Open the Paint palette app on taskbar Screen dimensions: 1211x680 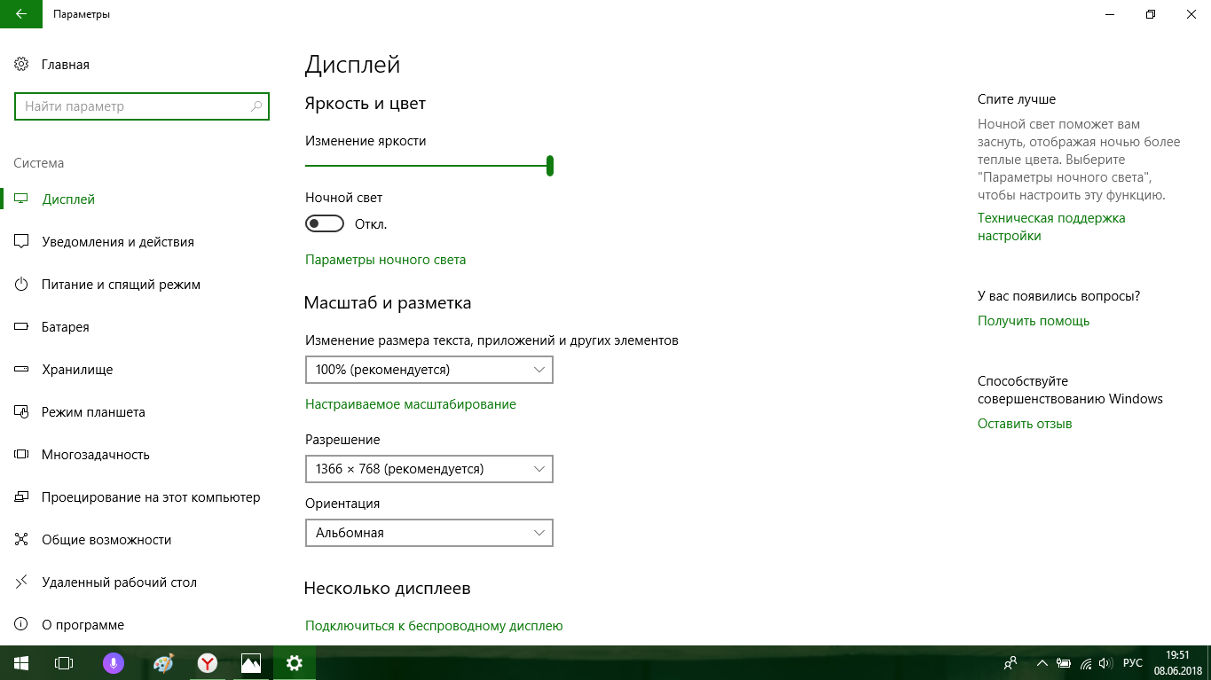point(162,663)
